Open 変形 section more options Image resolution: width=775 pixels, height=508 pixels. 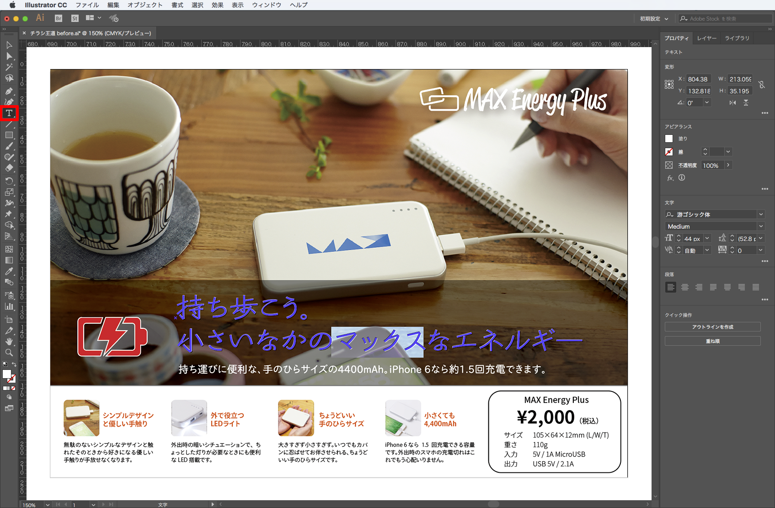[765, 113]
